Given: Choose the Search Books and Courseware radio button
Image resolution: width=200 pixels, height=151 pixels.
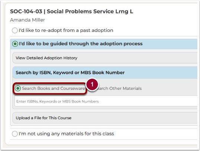Looking at the screenshot, I should click(18, 88).
